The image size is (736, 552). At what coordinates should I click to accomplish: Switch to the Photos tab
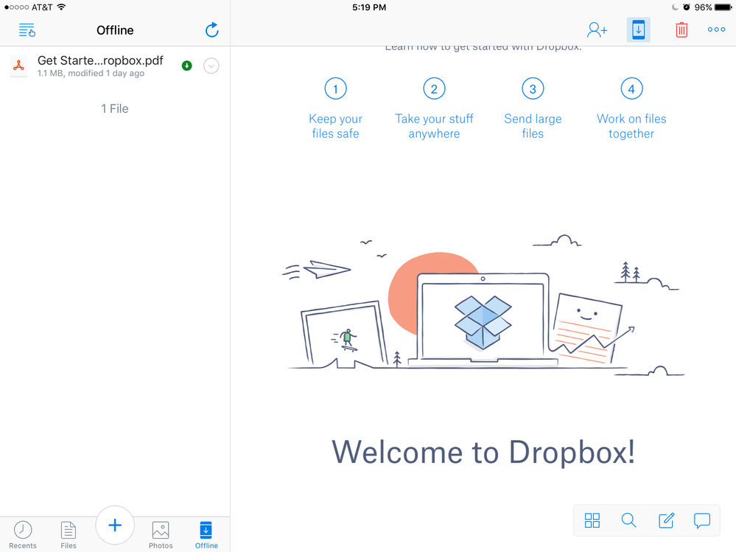pos(161,534)
